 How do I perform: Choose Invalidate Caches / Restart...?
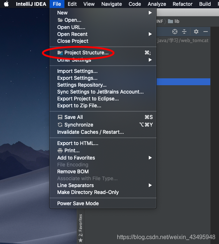[x=103, y=132]
